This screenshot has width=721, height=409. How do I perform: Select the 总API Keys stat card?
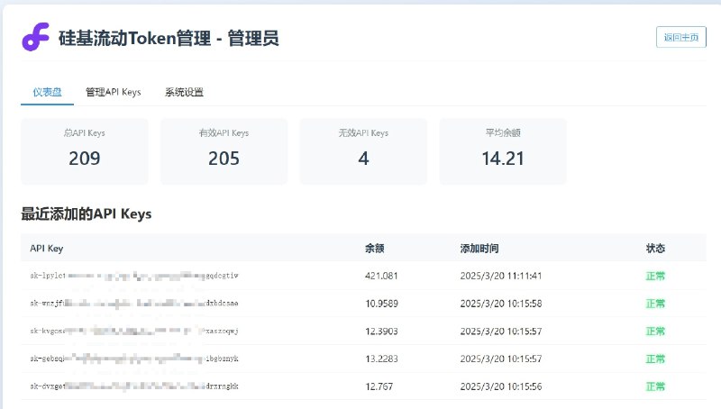point(85,150)
